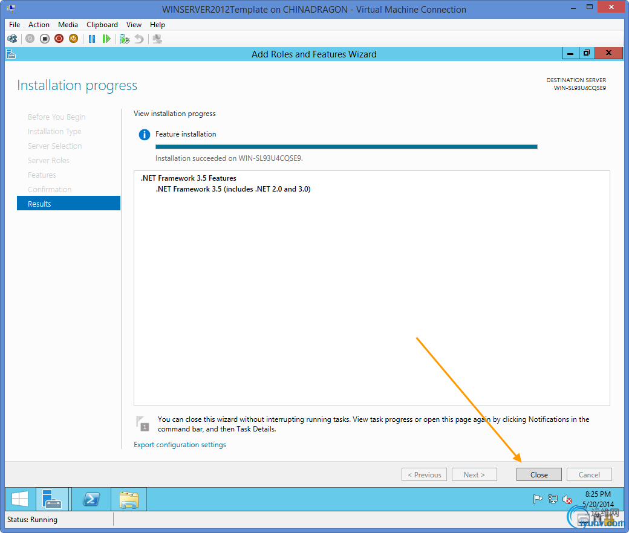The height and width of the screenshot is (533, 629).
Task: Select '.NET Framework 3.5 Features' in the results list
Action: (x=189, y=178)
